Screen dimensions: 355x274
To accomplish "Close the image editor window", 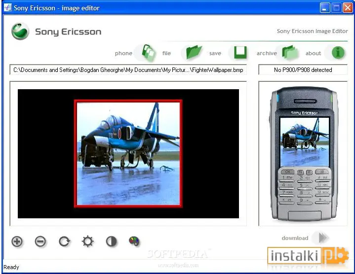I will pyautogui.click(x=348, y=8).
